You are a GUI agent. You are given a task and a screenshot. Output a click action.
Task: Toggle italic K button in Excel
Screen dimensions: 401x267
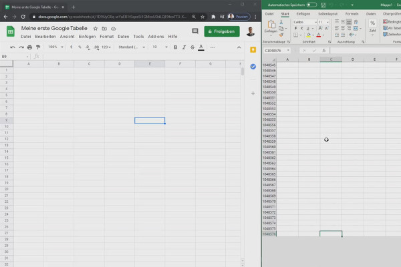click(302, 28)
